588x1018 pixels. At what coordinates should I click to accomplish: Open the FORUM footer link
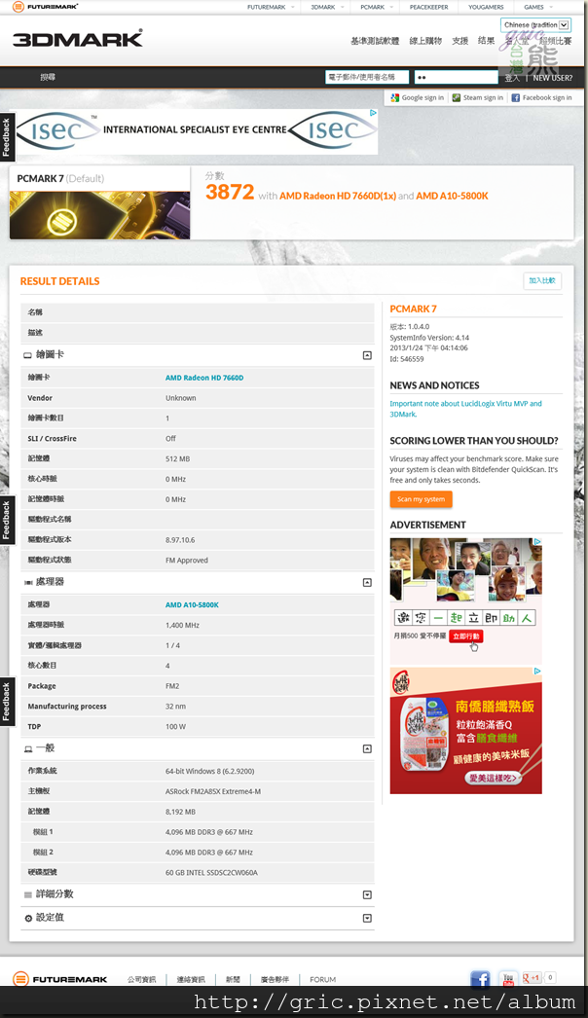click(323, 980)
